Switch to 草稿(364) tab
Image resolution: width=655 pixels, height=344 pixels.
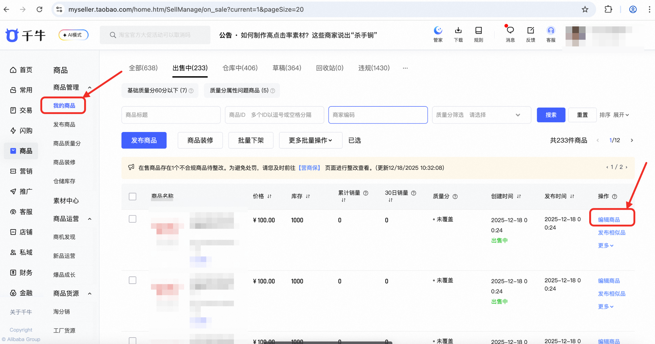coord(287,68)
